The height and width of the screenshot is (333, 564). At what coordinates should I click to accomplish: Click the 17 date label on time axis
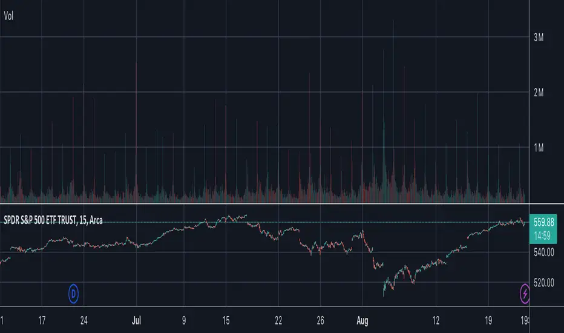point(42,320)
